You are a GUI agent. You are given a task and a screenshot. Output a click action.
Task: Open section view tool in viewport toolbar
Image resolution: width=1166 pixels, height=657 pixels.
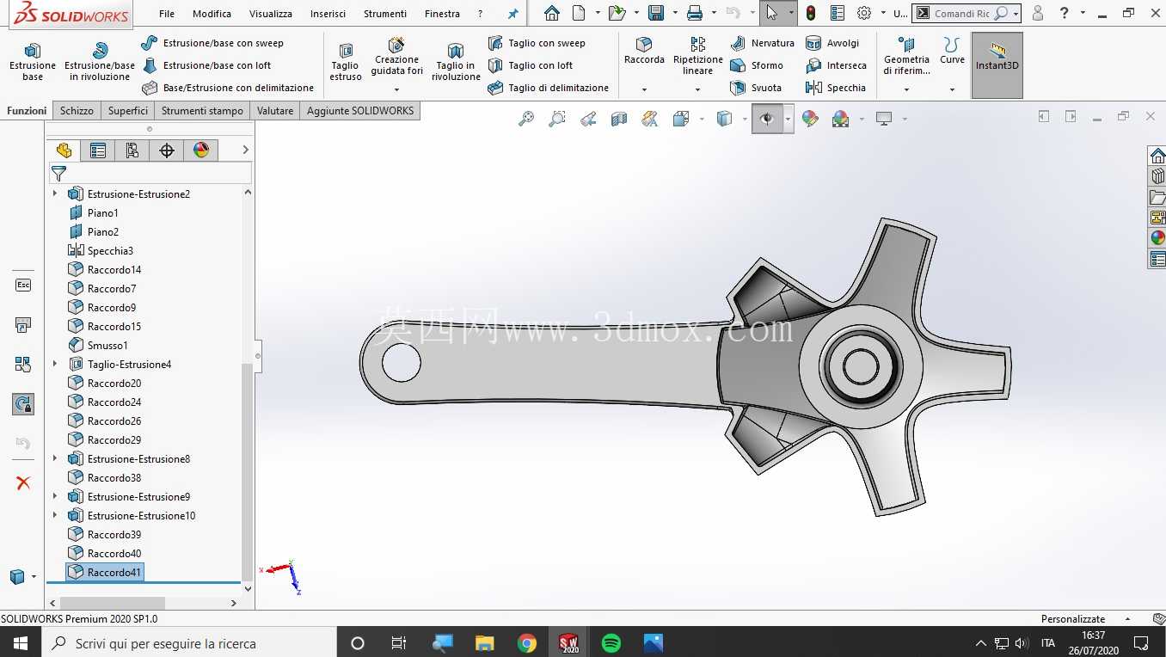coord(619,120)
